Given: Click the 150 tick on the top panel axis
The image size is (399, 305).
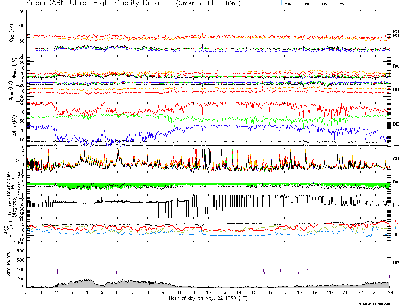Looking at the screenshot, I should point(20,11).
